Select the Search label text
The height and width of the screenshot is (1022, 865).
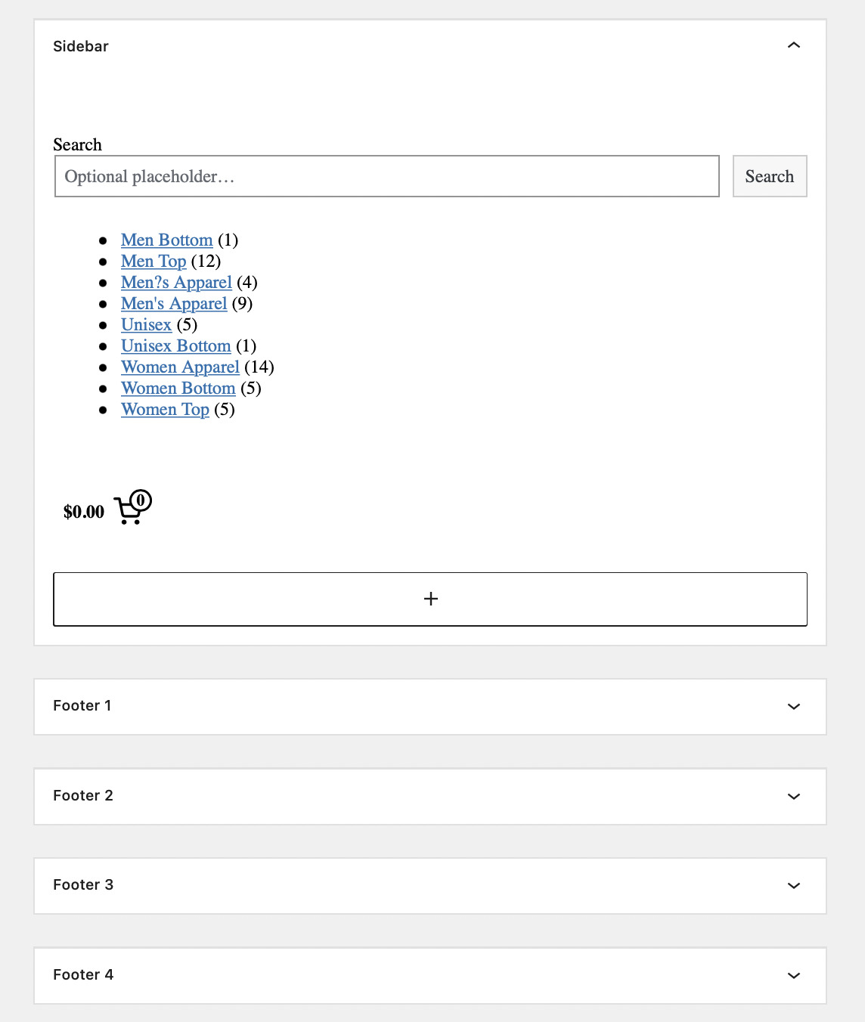coord(77,144)
